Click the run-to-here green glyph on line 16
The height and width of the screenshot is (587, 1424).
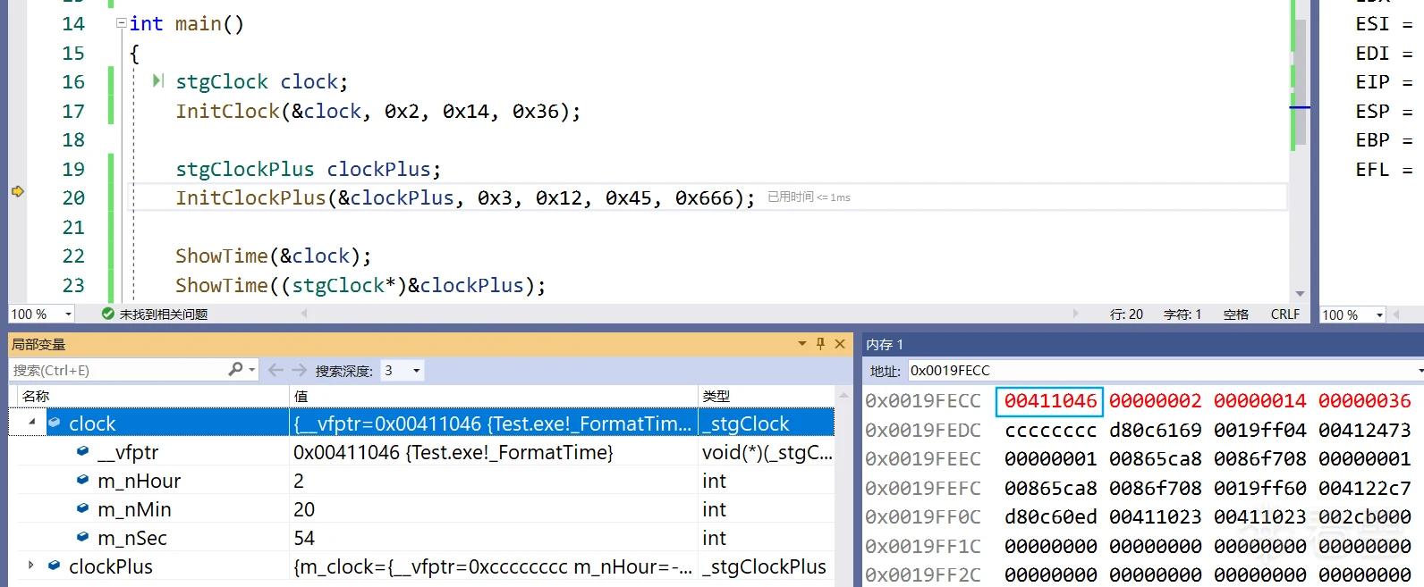click(x=158, y=81)
